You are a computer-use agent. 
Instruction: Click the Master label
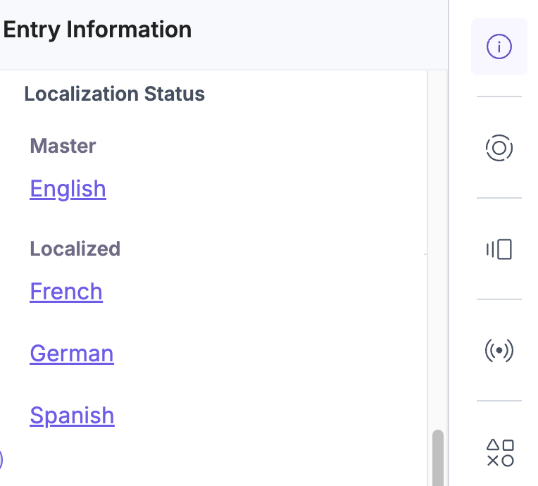coord(63,146)
